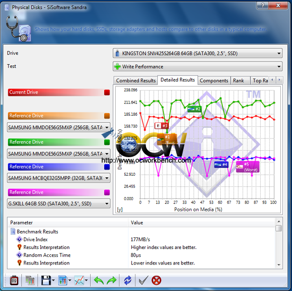Expand the G.SKILL 64GB SSD reference dropdown
The width and height of the screenshot is (292, 291).
click(58, 203)
